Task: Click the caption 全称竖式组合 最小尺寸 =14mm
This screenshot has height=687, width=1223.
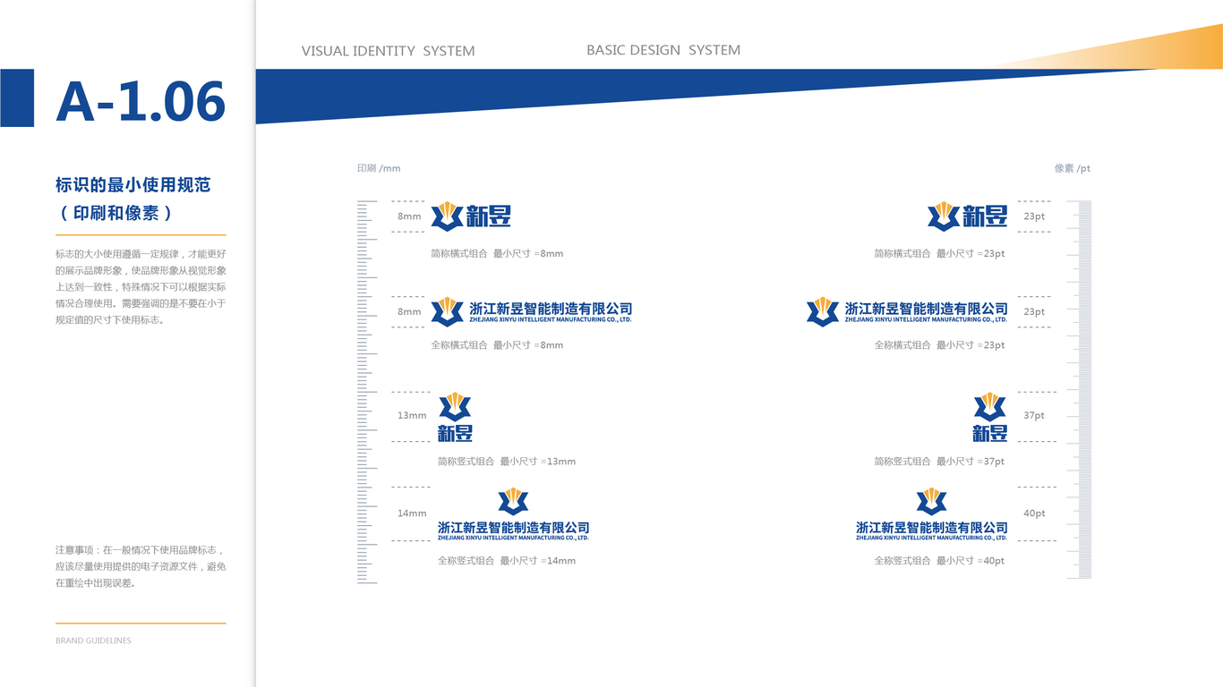Action: click(x=507, y=561)
